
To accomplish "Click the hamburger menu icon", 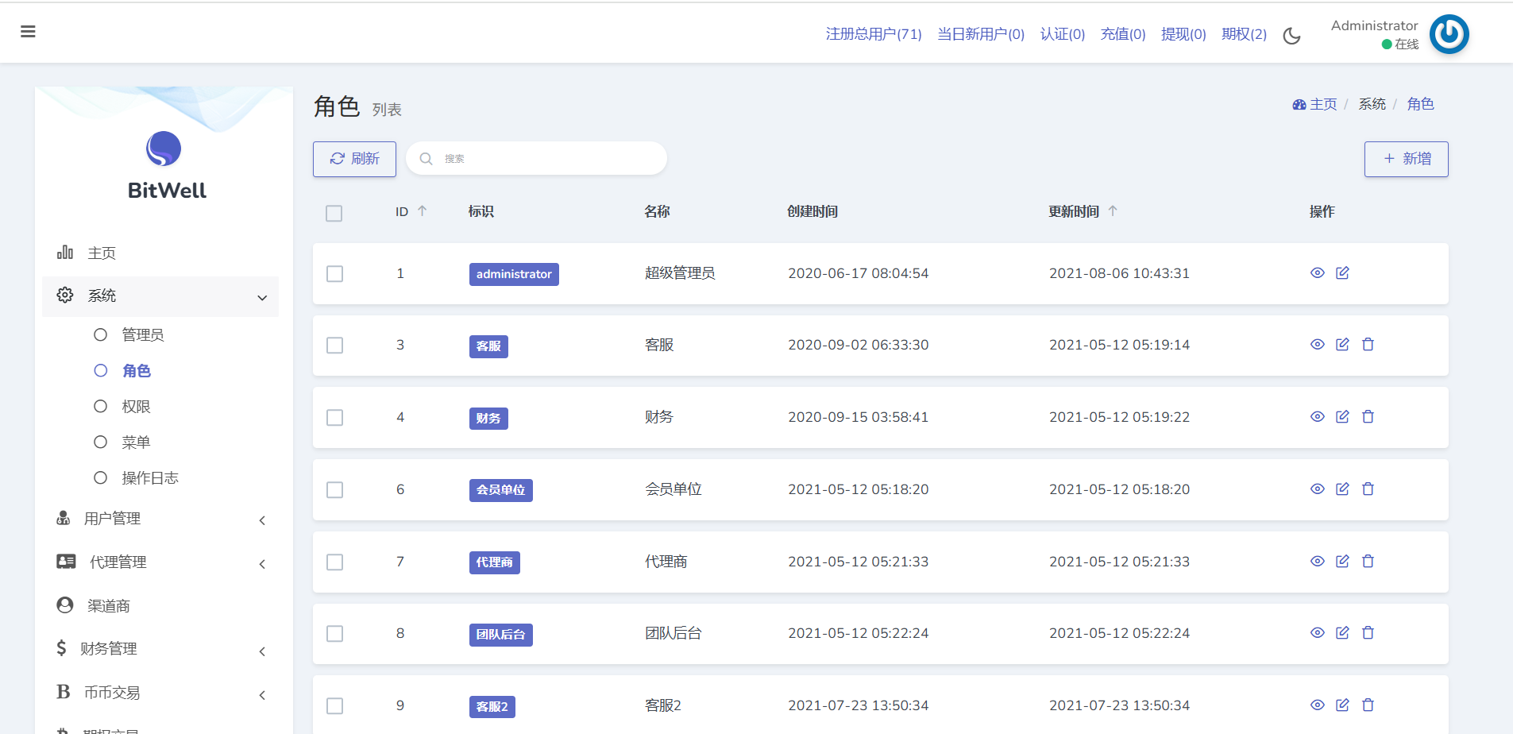I will click(x=28, y=32).
